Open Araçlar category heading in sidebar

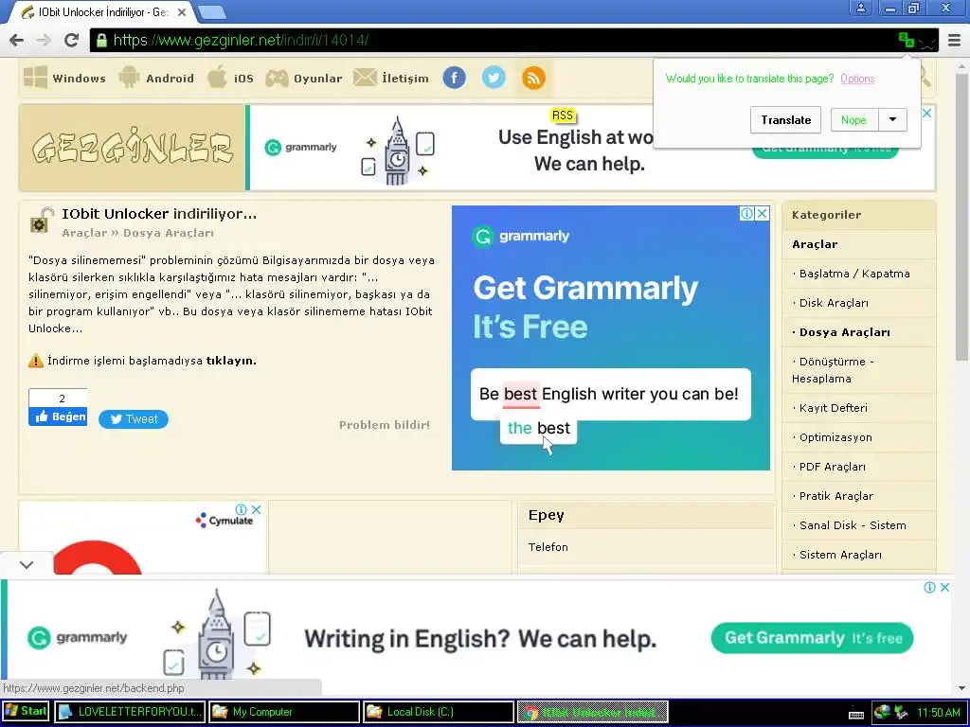pos(815,244)
